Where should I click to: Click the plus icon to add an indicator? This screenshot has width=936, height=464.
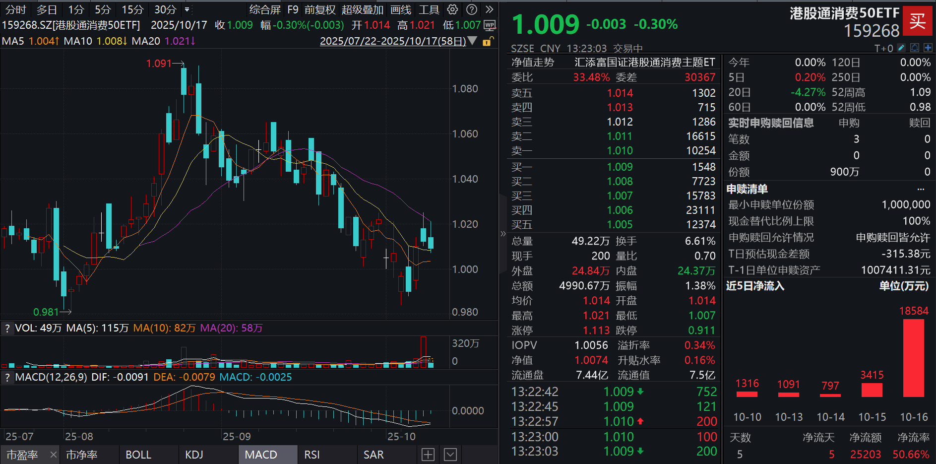[428, 454]
